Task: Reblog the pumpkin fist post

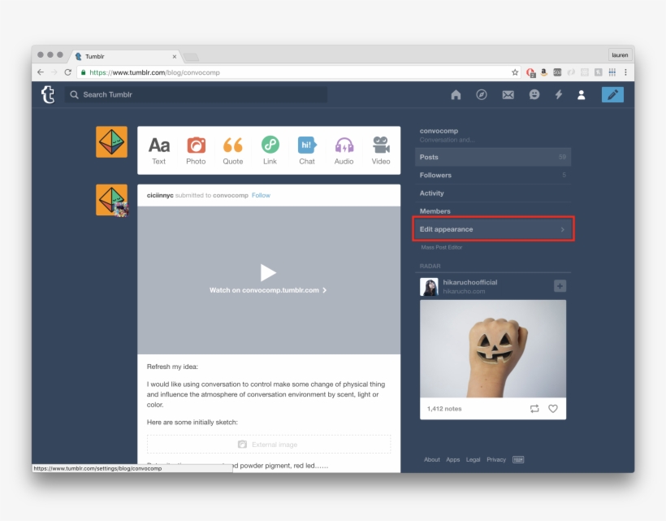Action: coord(534,409)
